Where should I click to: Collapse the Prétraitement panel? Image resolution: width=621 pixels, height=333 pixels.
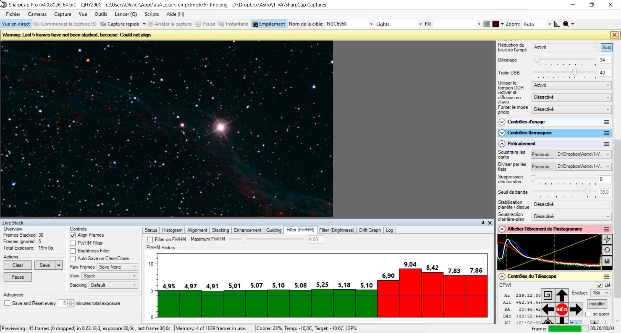coord(502,144)
